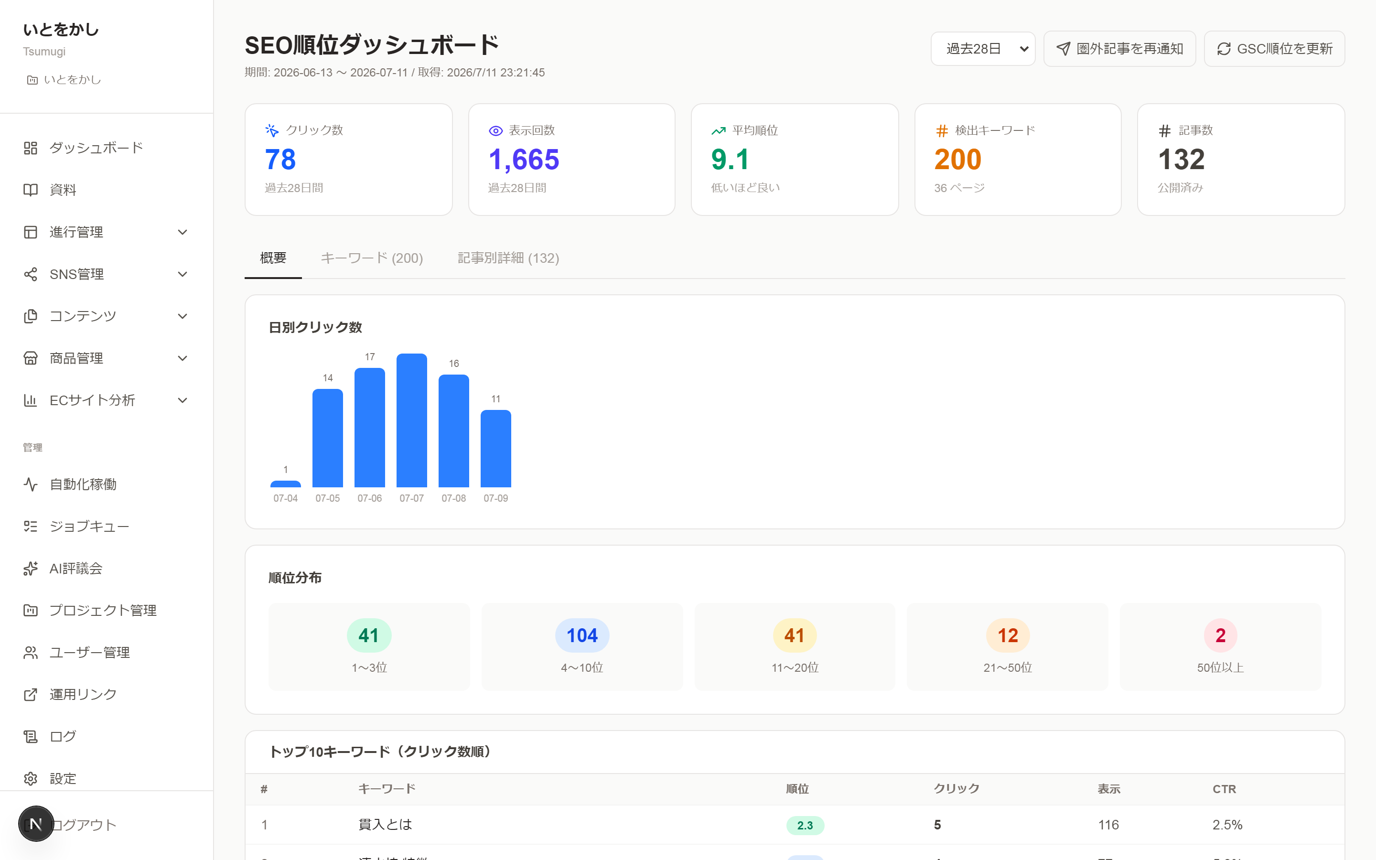The width and height of the screenshot is (1376, 860).
Task: Click the コンテンツ files icon
Action: point(30,316)
